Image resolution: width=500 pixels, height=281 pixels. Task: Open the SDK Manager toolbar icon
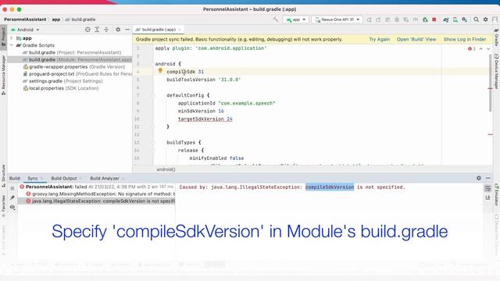[x=465, y=20]
